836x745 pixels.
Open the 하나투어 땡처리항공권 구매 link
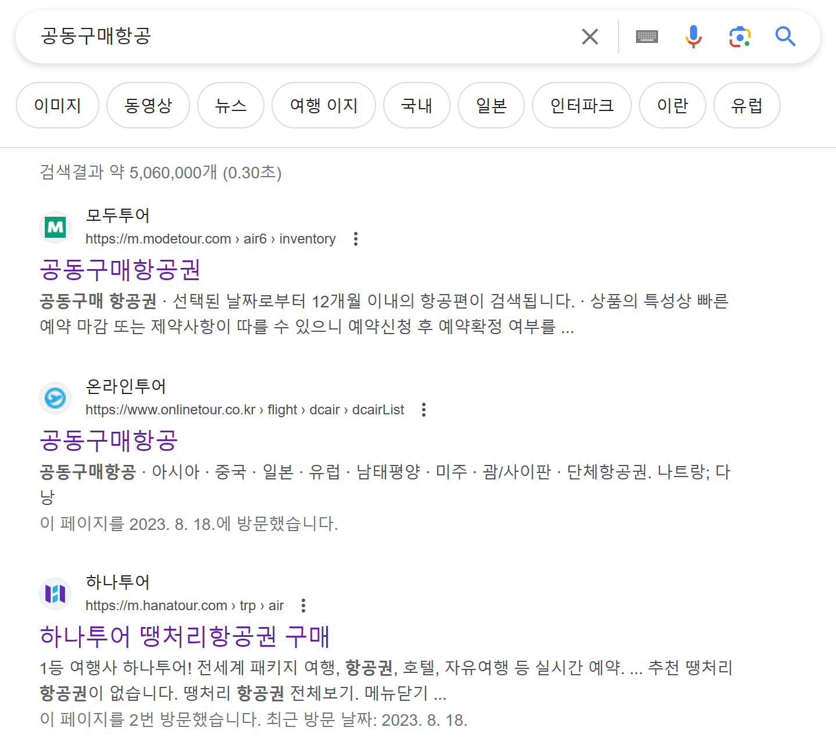tap(184, 636)
